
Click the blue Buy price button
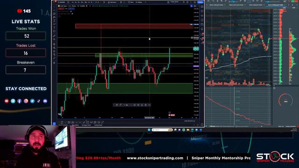71,8
